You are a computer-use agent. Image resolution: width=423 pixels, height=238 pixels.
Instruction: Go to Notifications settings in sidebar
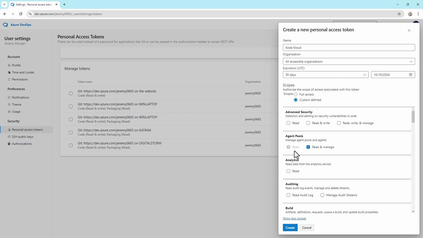tap(20, 98)
